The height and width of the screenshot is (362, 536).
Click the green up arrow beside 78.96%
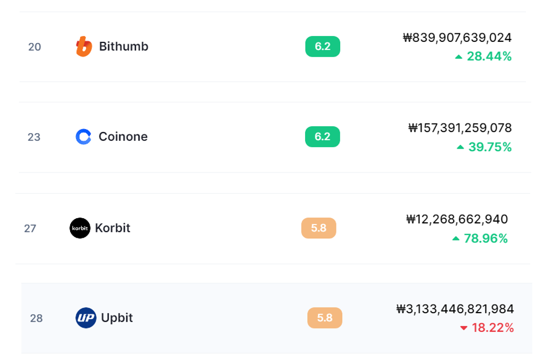[x=456, y=239]
